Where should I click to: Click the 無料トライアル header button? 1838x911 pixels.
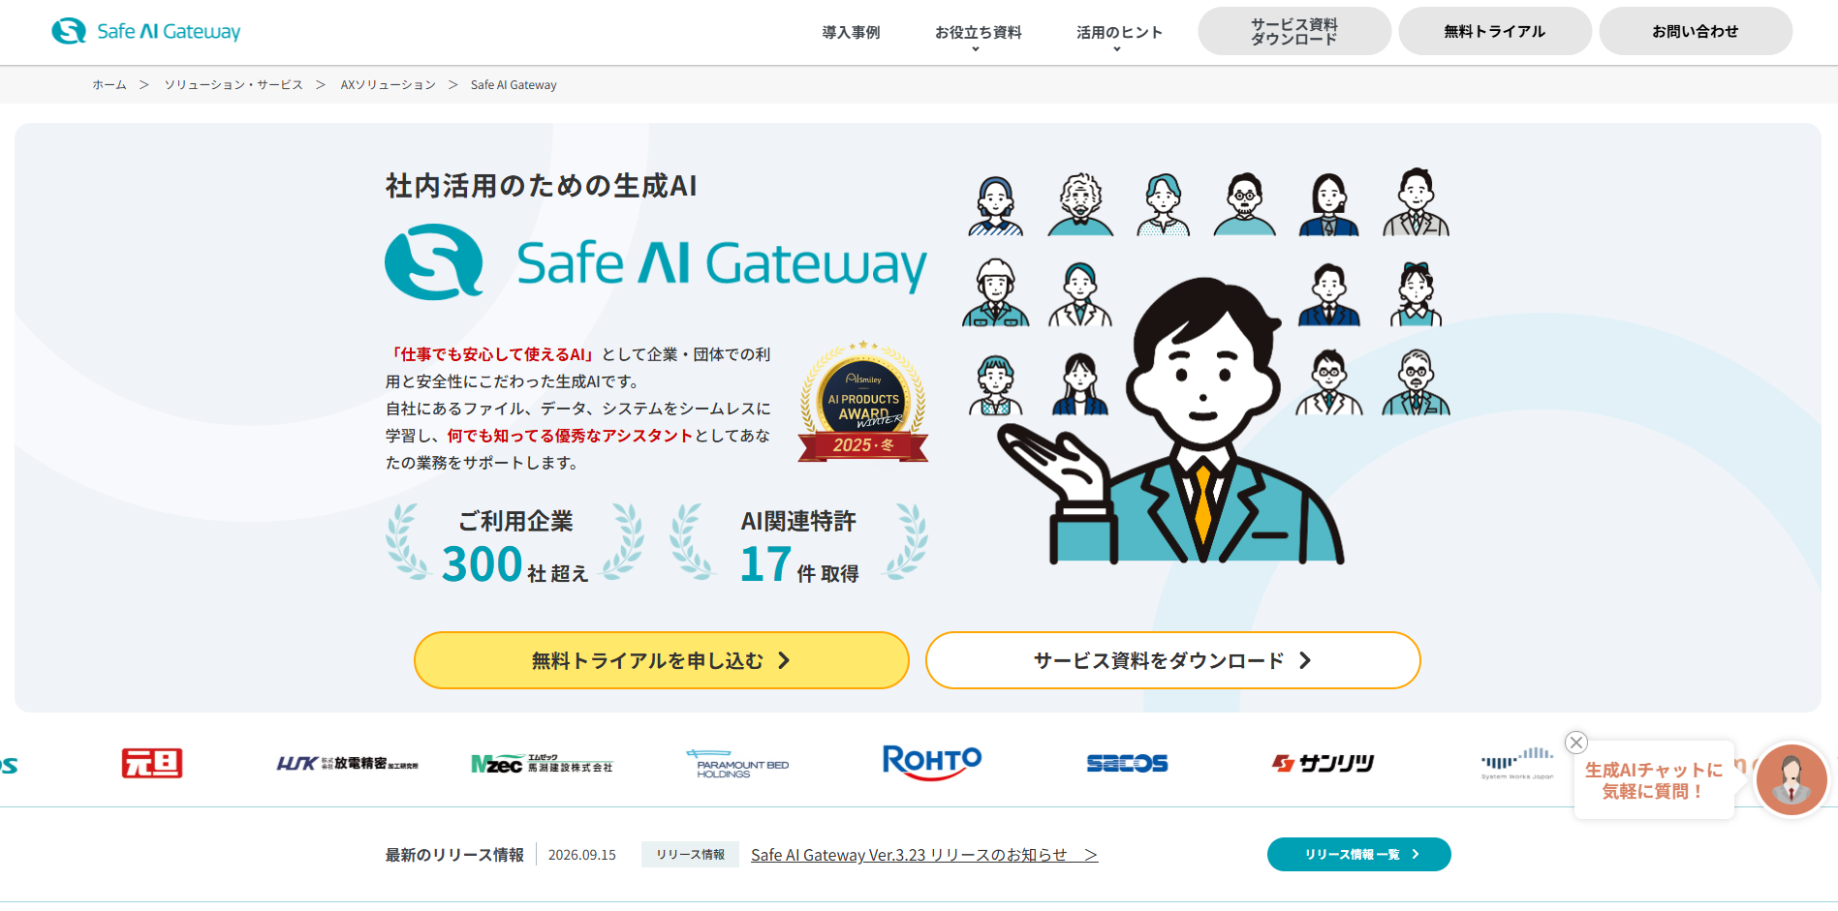[x=1495, y=31]
